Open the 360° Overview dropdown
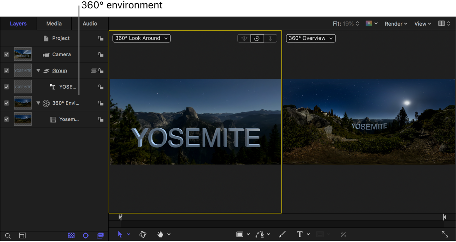Viewport: 456px width, 242px height. coord(310,38)
